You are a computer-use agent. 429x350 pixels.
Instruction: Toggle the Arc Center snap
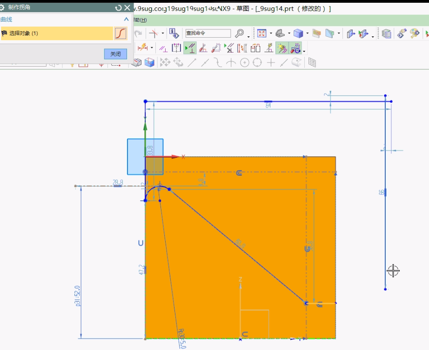click(245, 63)
